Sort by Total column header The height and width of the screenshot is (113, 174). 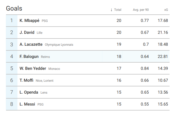click(x=118, y=10)
